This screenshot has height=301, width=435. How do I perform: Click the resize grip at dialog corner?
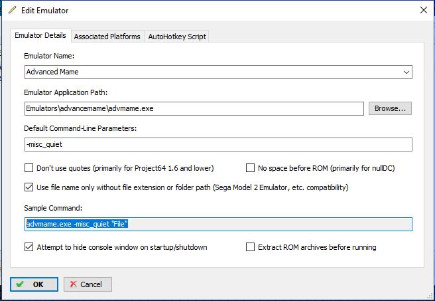point(430,296)
